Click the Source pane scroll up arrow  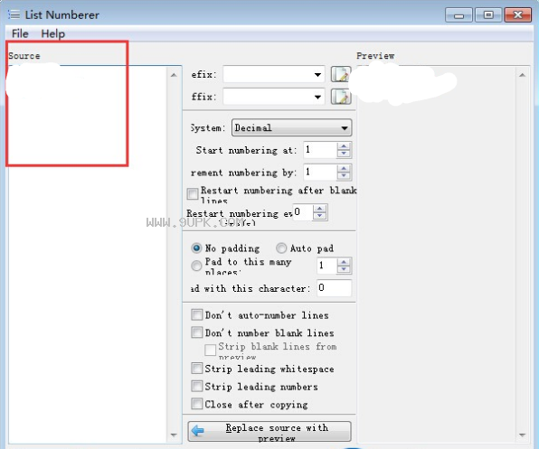point(174,75)
